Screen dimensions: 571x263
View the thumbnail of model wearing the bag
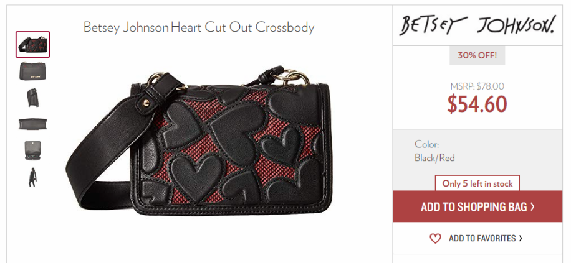[32, 177]
